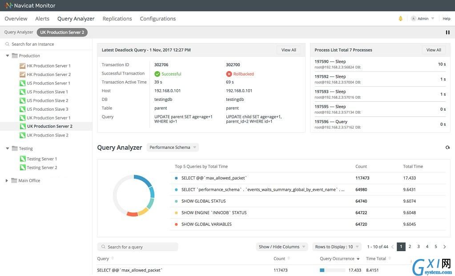Click Testing Server 2 instance icon
455x276 pixels.
(x=23, y=168)
